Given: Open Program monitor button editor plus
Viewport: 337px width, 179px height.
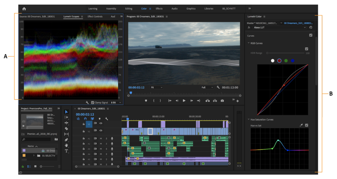Looking at the screenshot, I should [x=238, y=101].
